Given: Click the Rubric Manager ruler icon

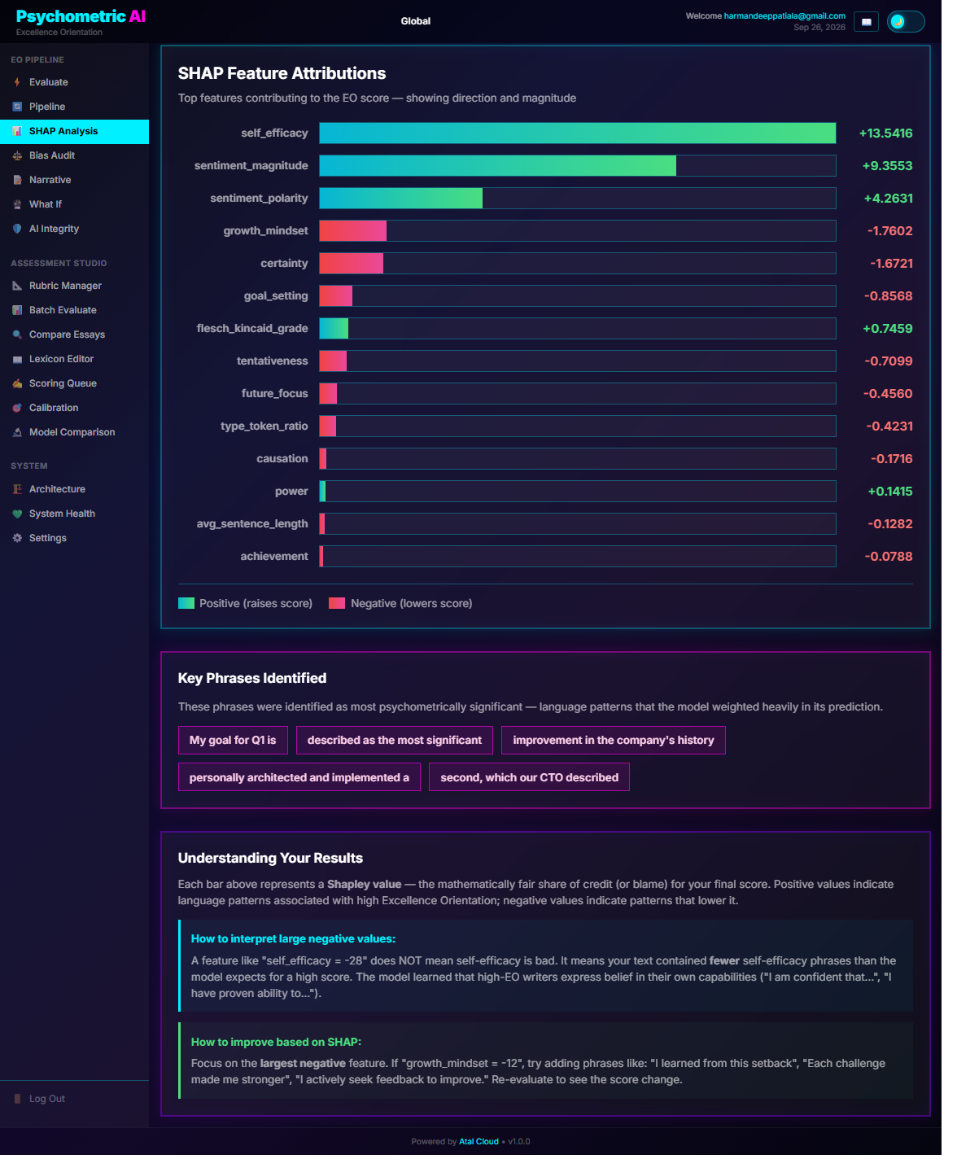Looking at the screenshot, I should pyautogui.click(x=17, y=286).
